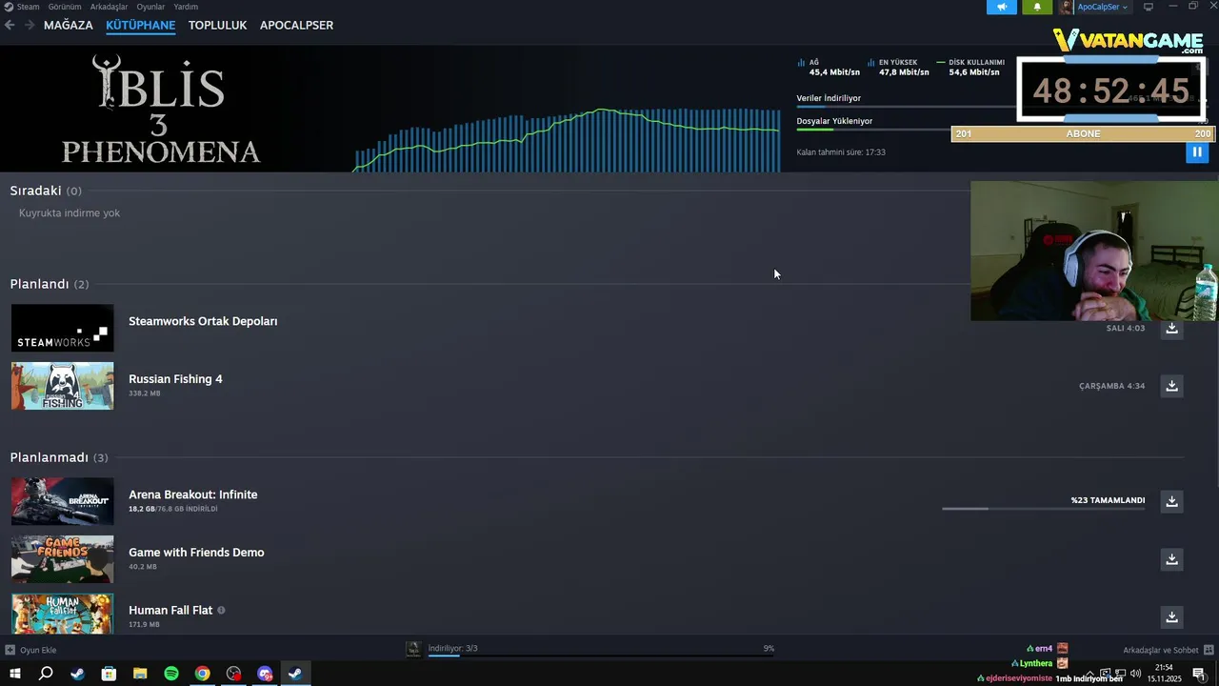Image resolution: width=1219 pixels, height=686 pixels.
Task: Click the Steamworks thumbnail image
Action: tap(62, 328)
